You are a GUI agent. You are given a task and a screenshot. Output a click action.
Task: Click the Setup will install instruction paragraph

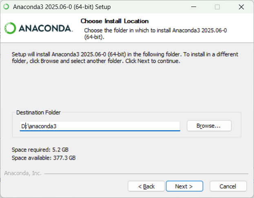tap(125, 58)
